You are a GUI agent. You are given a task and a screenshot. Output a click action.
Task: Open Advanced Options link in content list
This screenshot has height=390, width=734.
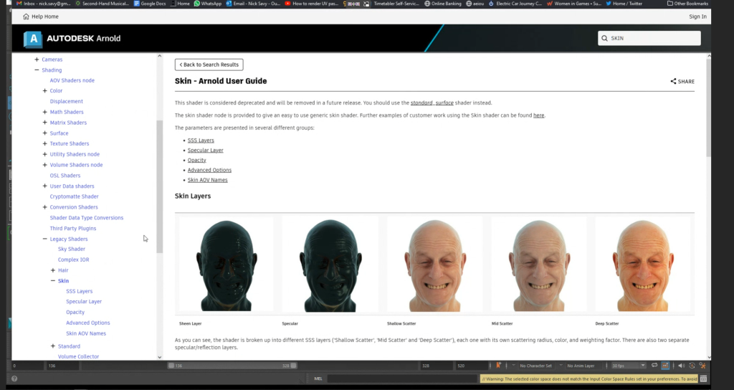(x=209, y=170)
